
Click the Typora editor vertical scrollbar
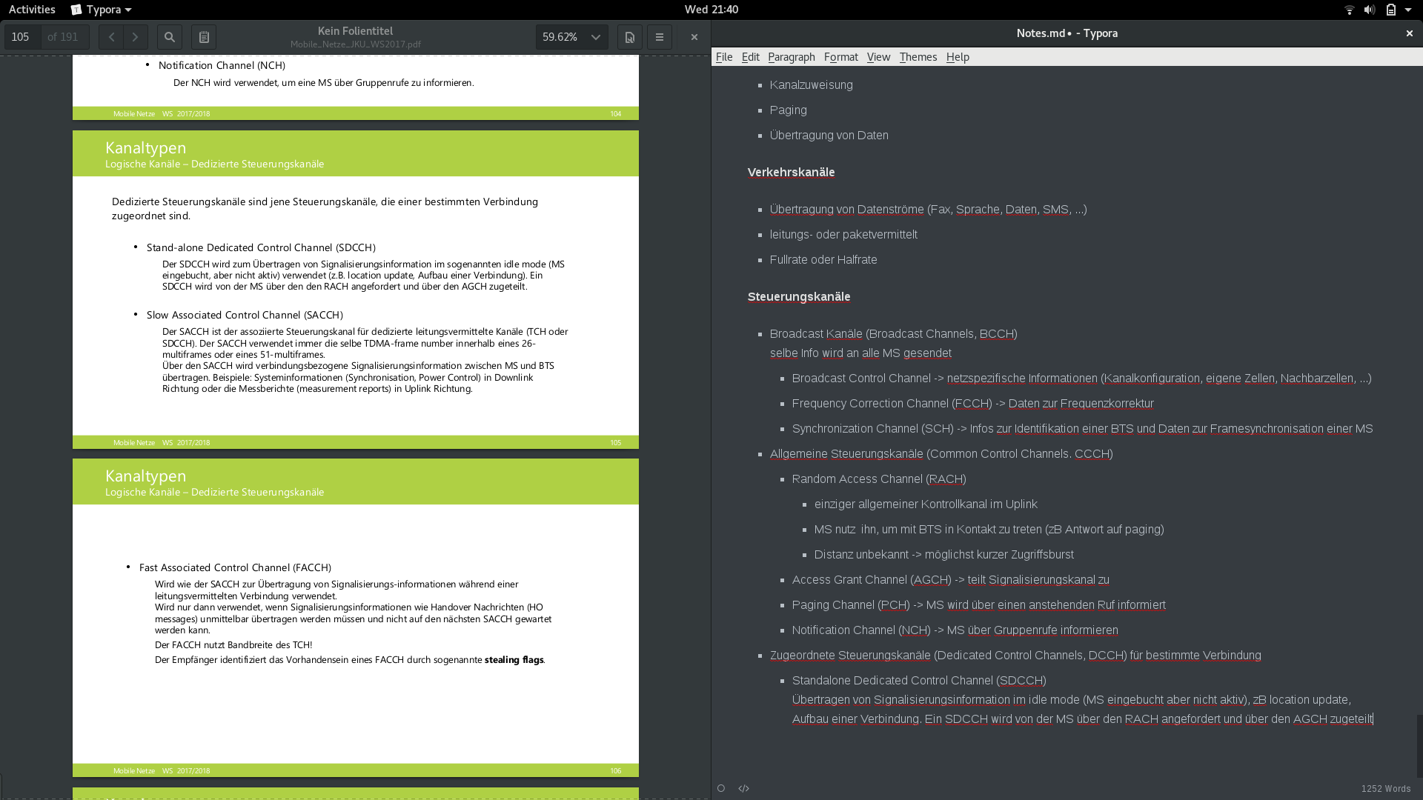click(x=1419, y=744)
